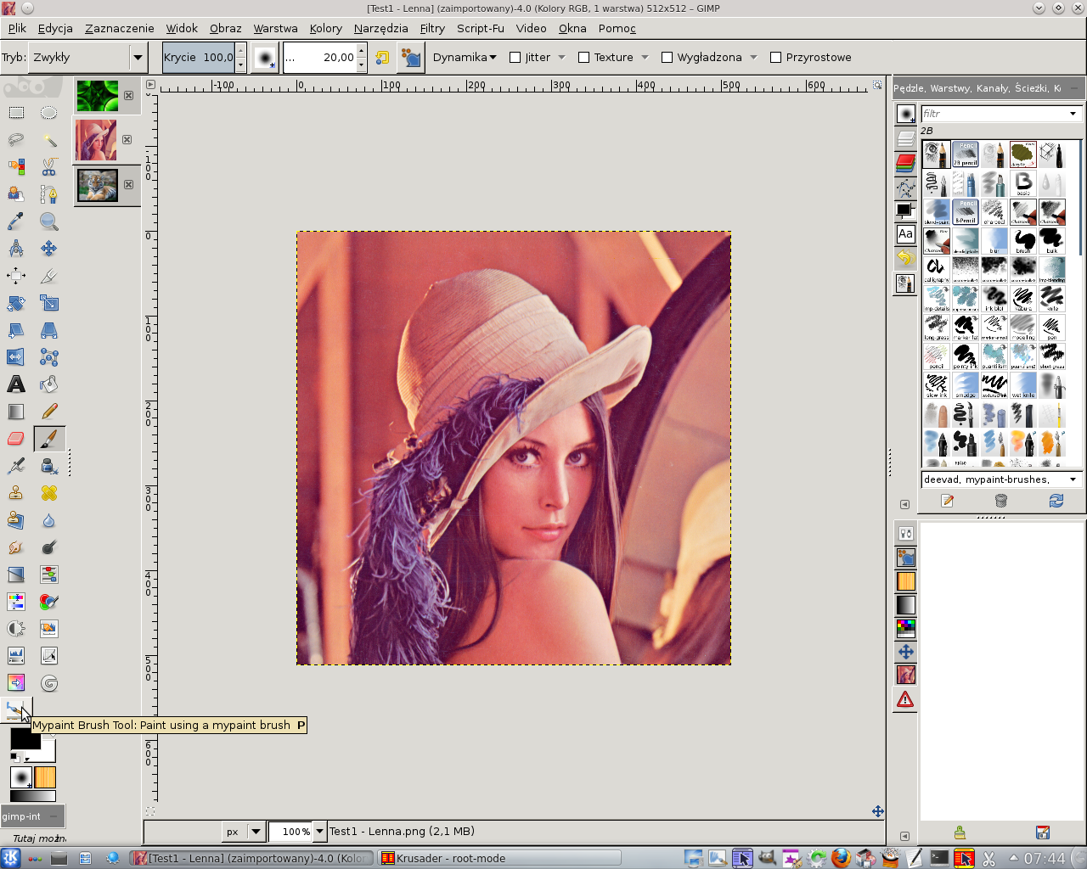
Task: Select the Heal tool bandage icon
Action: [x=49, y=493]
